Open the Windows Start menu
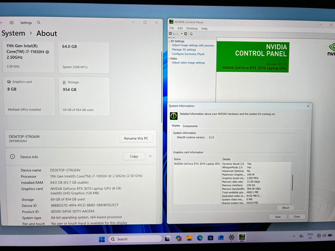 (102, 239)
